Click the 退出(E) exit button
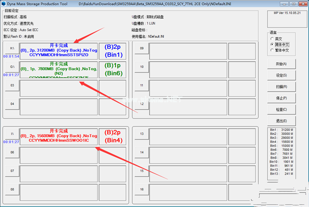This screenshot has width=309, height=207. 281,121
